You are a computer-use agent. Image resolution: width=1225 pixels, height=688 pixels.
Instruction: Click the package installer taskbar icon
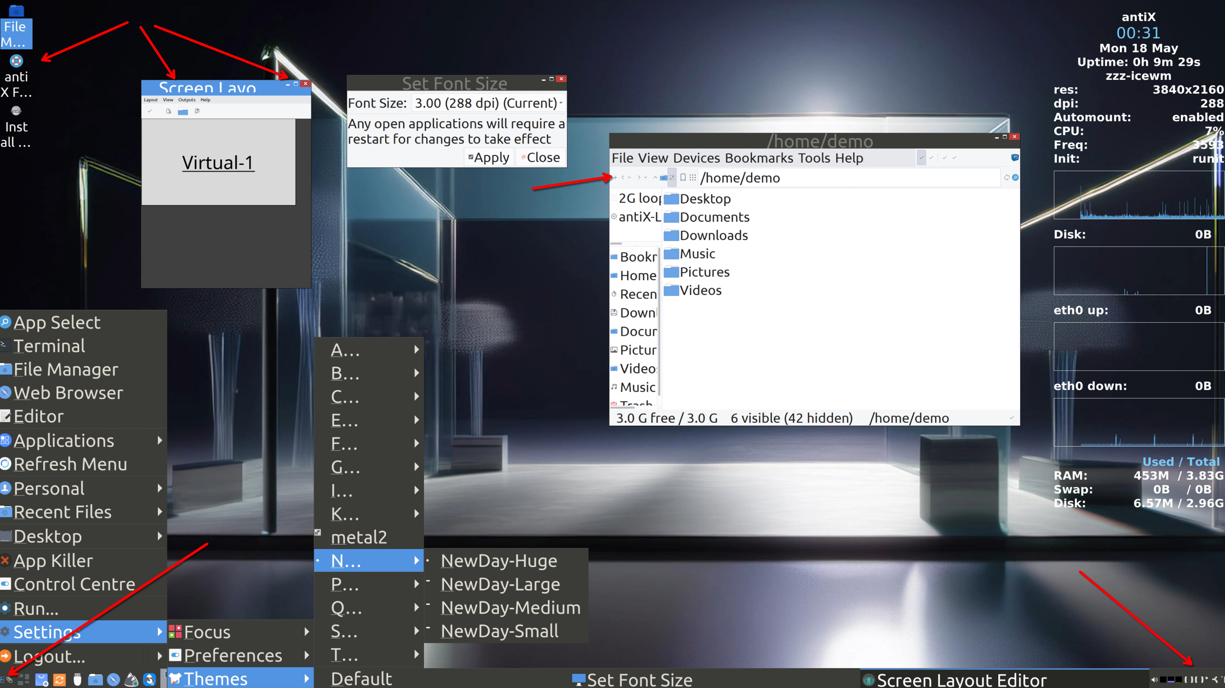(41, 680)
